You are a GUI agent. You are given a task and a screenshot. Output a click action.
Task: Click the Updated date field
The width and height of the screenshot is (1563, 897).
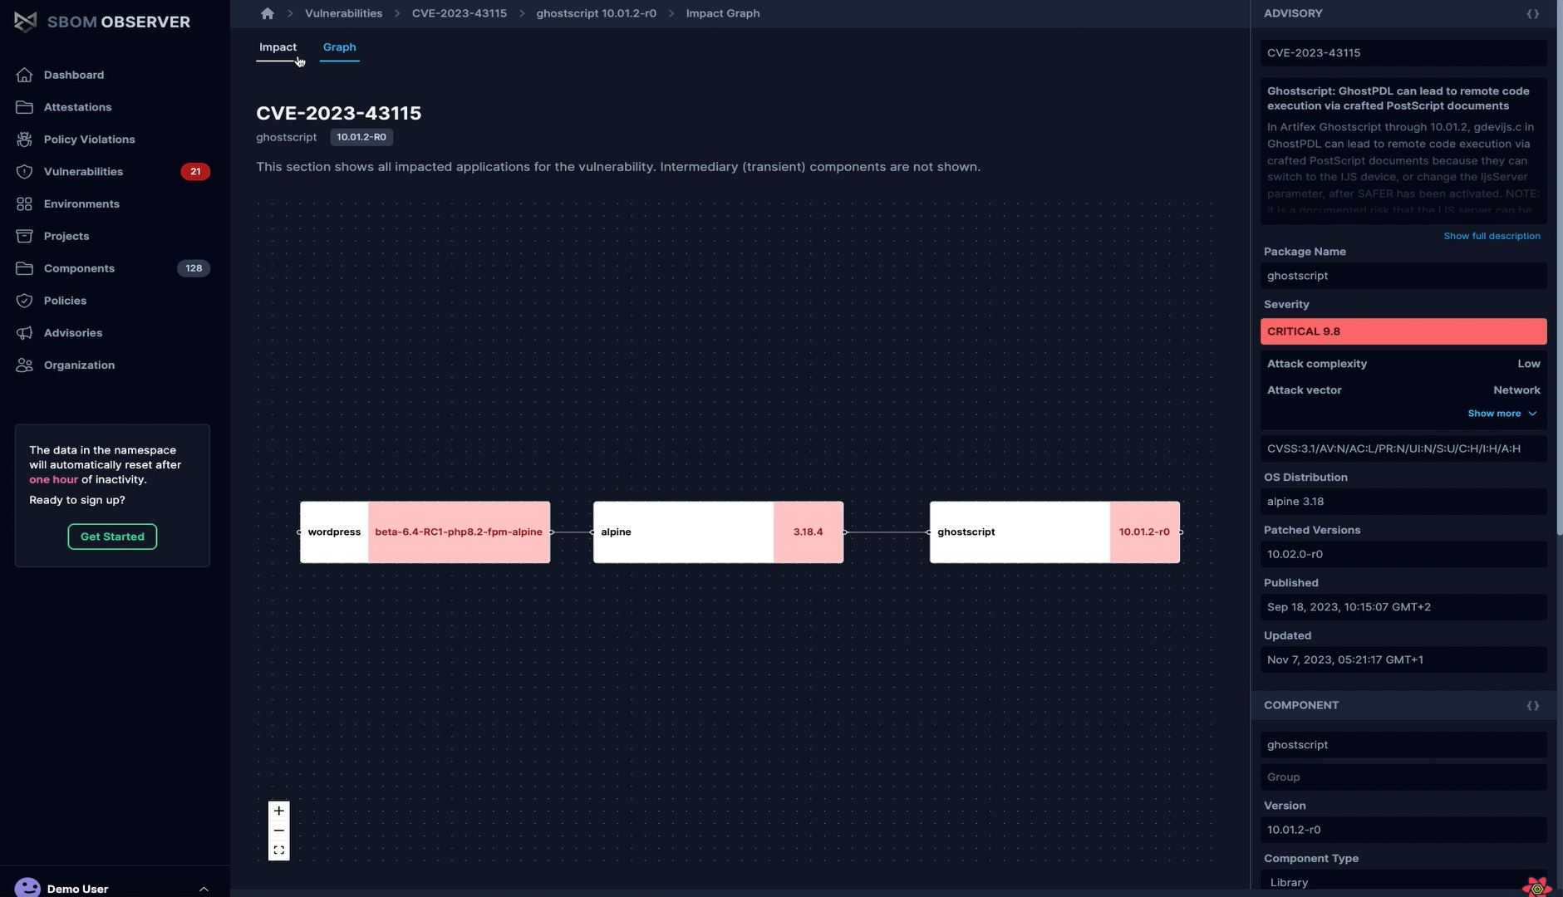[x=1403, y=660]
